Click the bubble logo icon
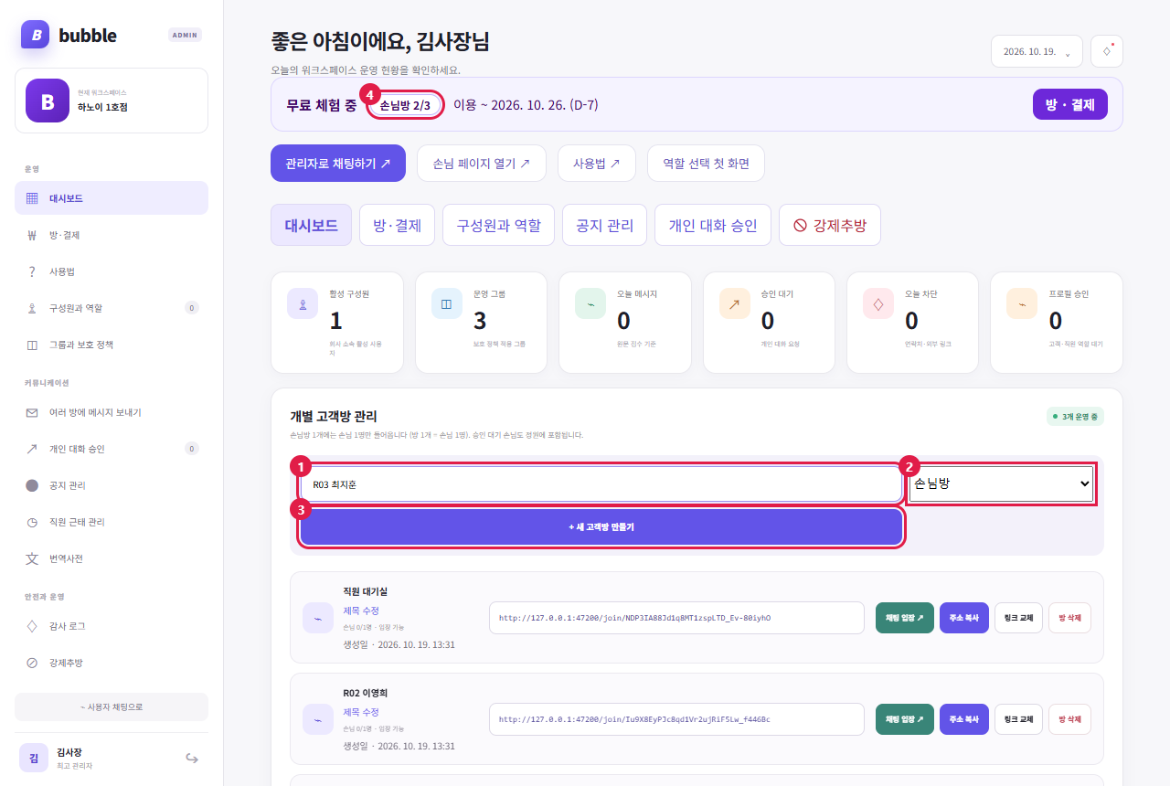The height and width of the screenshot is (786, 1170). click(35, 35)
